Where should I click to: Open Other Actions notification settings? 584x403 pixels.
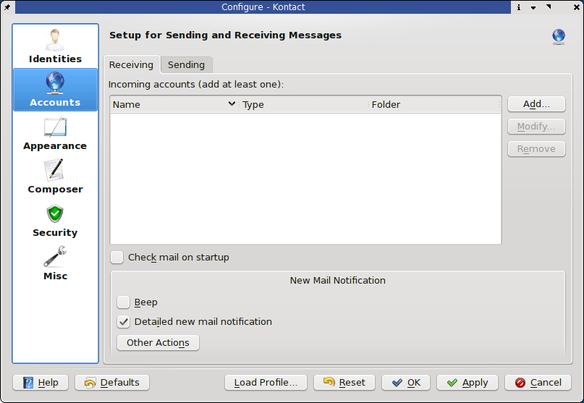[x=158, y=343]
